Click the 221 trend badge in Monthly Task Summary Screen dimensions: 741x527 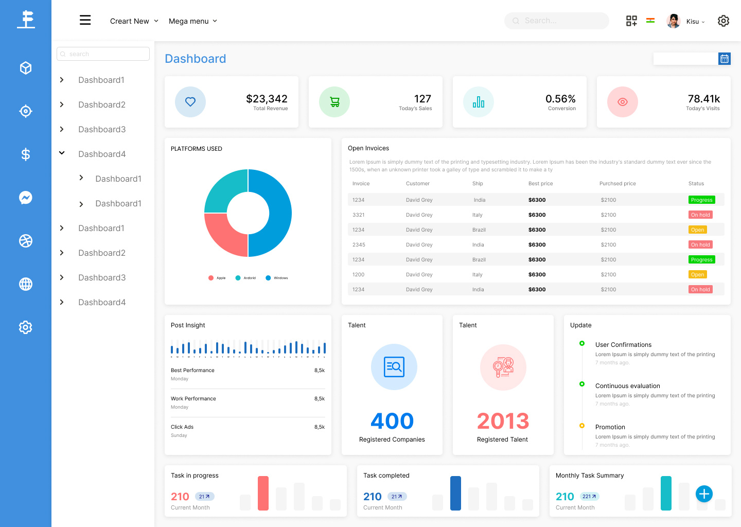point(590,497)
